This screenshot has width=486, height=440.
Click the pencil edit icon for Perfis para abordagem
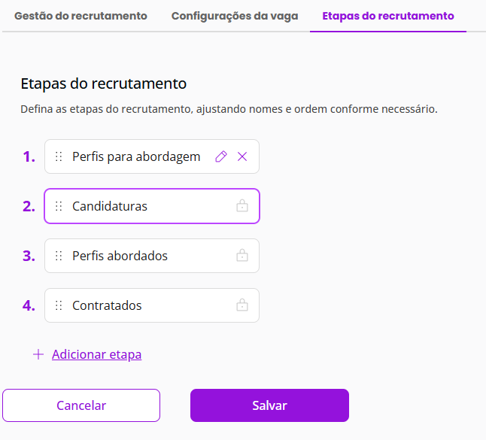coord(221,156)
